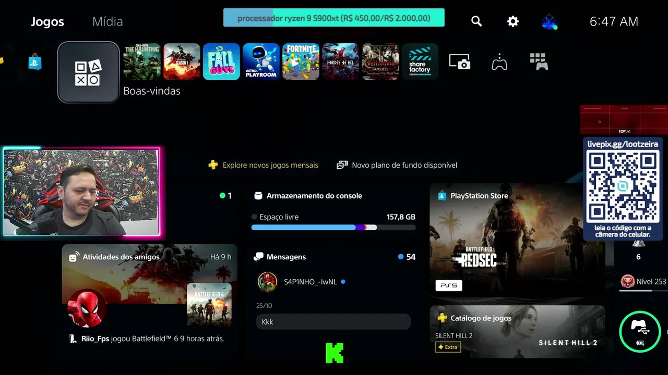The height and width of the screenshot is (375, 668).
Task: Launch Fall Guys from the game row
Action: pos(221,61)
